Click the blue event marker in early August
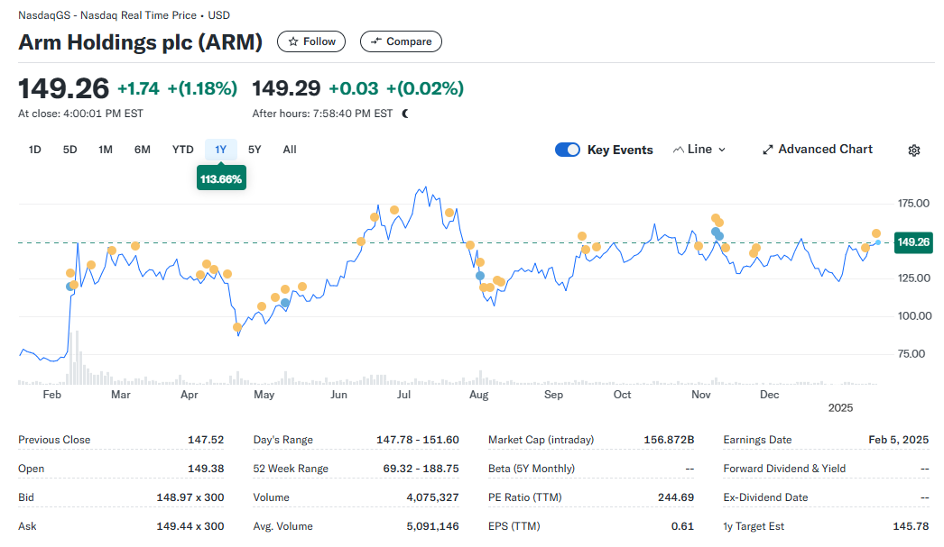Viewport: 944px width, 547px height. pyautogui.click(x=480, y=276)
